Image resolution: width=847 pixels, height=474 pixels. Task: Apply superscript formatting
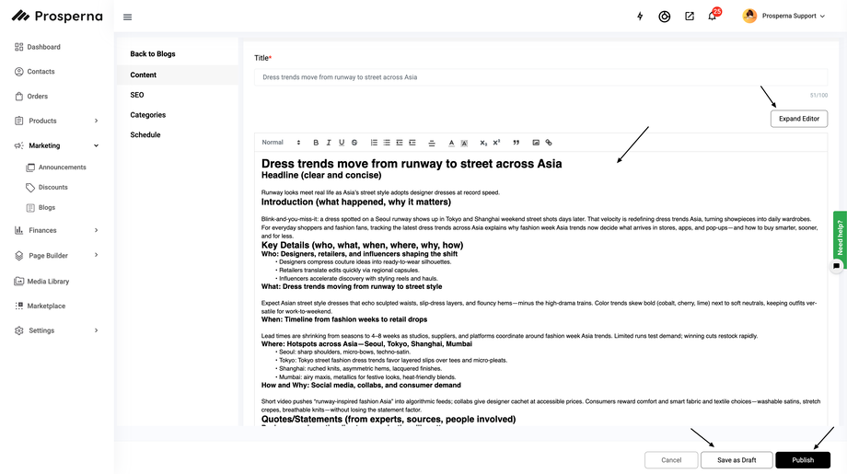pyautogui.click(x=496, y=143)
